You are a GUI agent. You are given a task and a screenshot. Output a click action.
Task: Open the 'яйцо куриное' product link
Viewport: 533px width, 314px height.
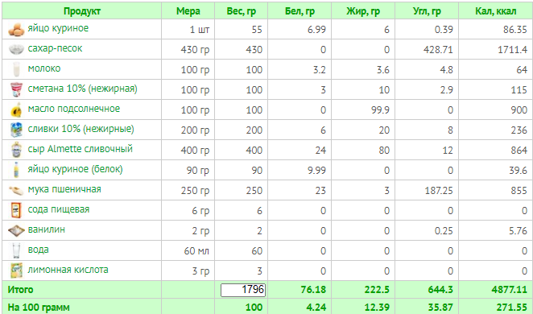(58, 28)
